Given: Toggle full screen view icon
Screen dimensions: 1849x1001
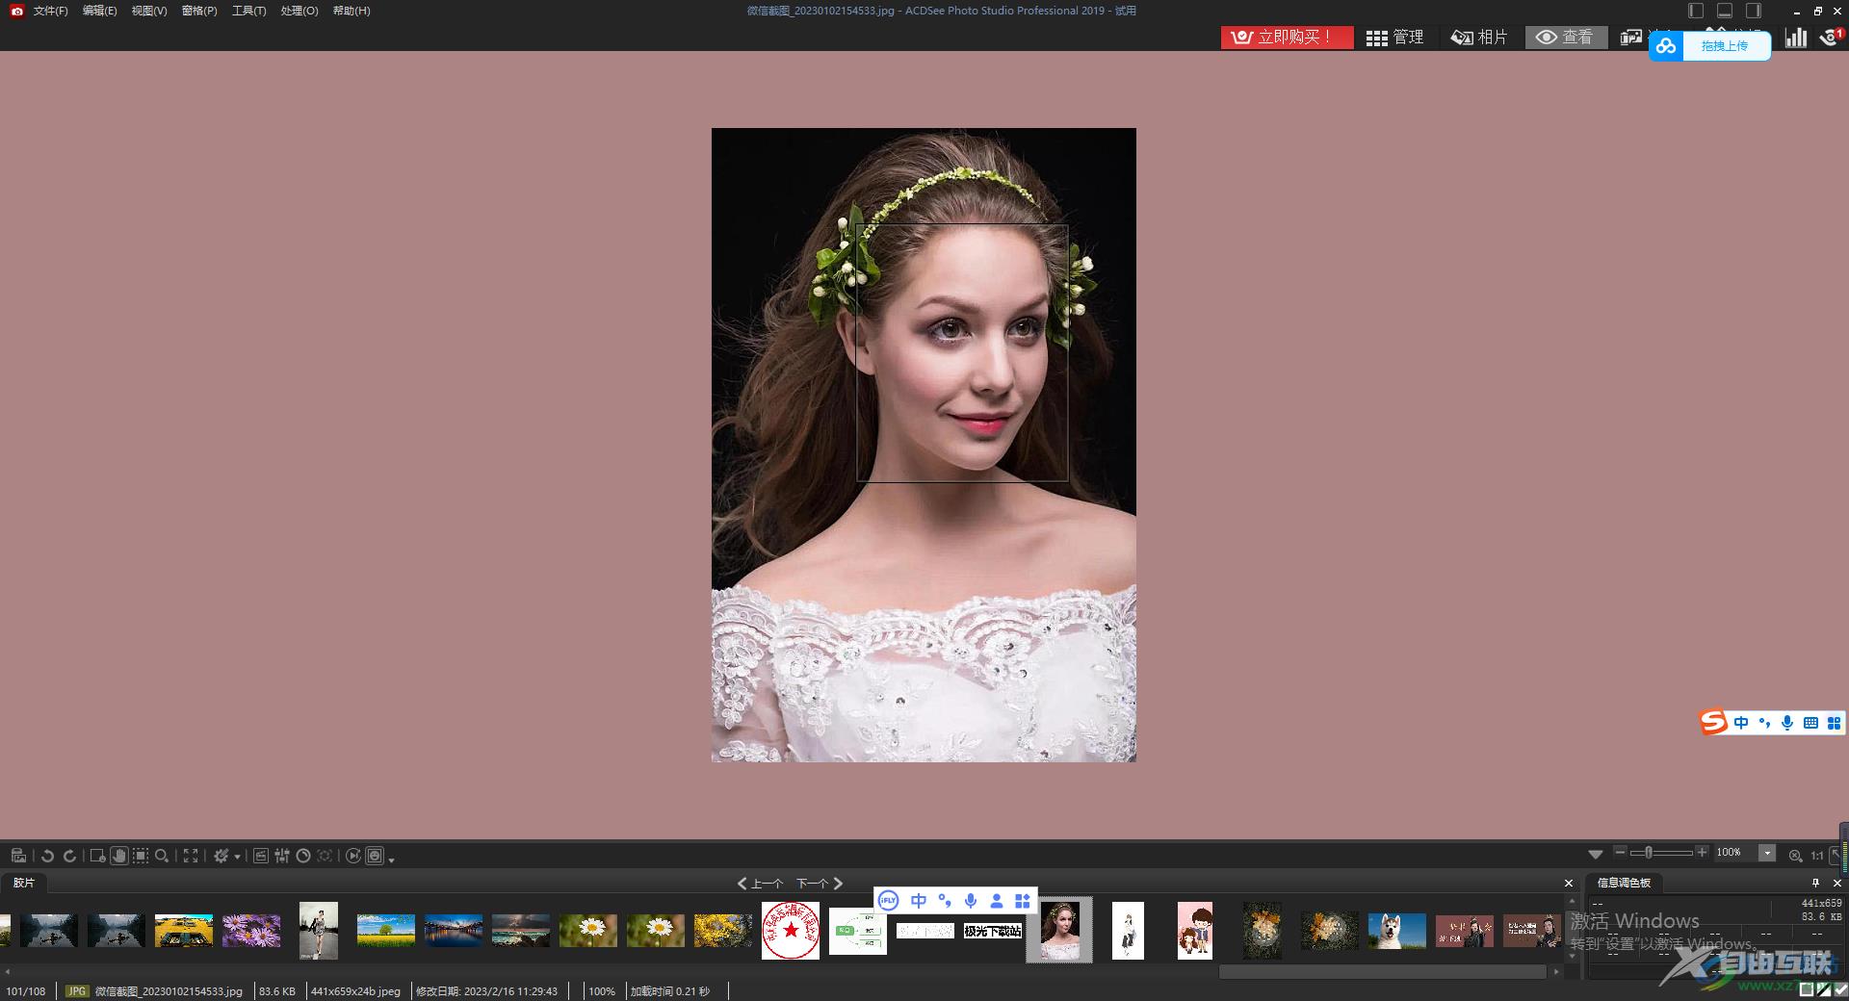Looking at the screenshot, I should (x=191, y=856).
